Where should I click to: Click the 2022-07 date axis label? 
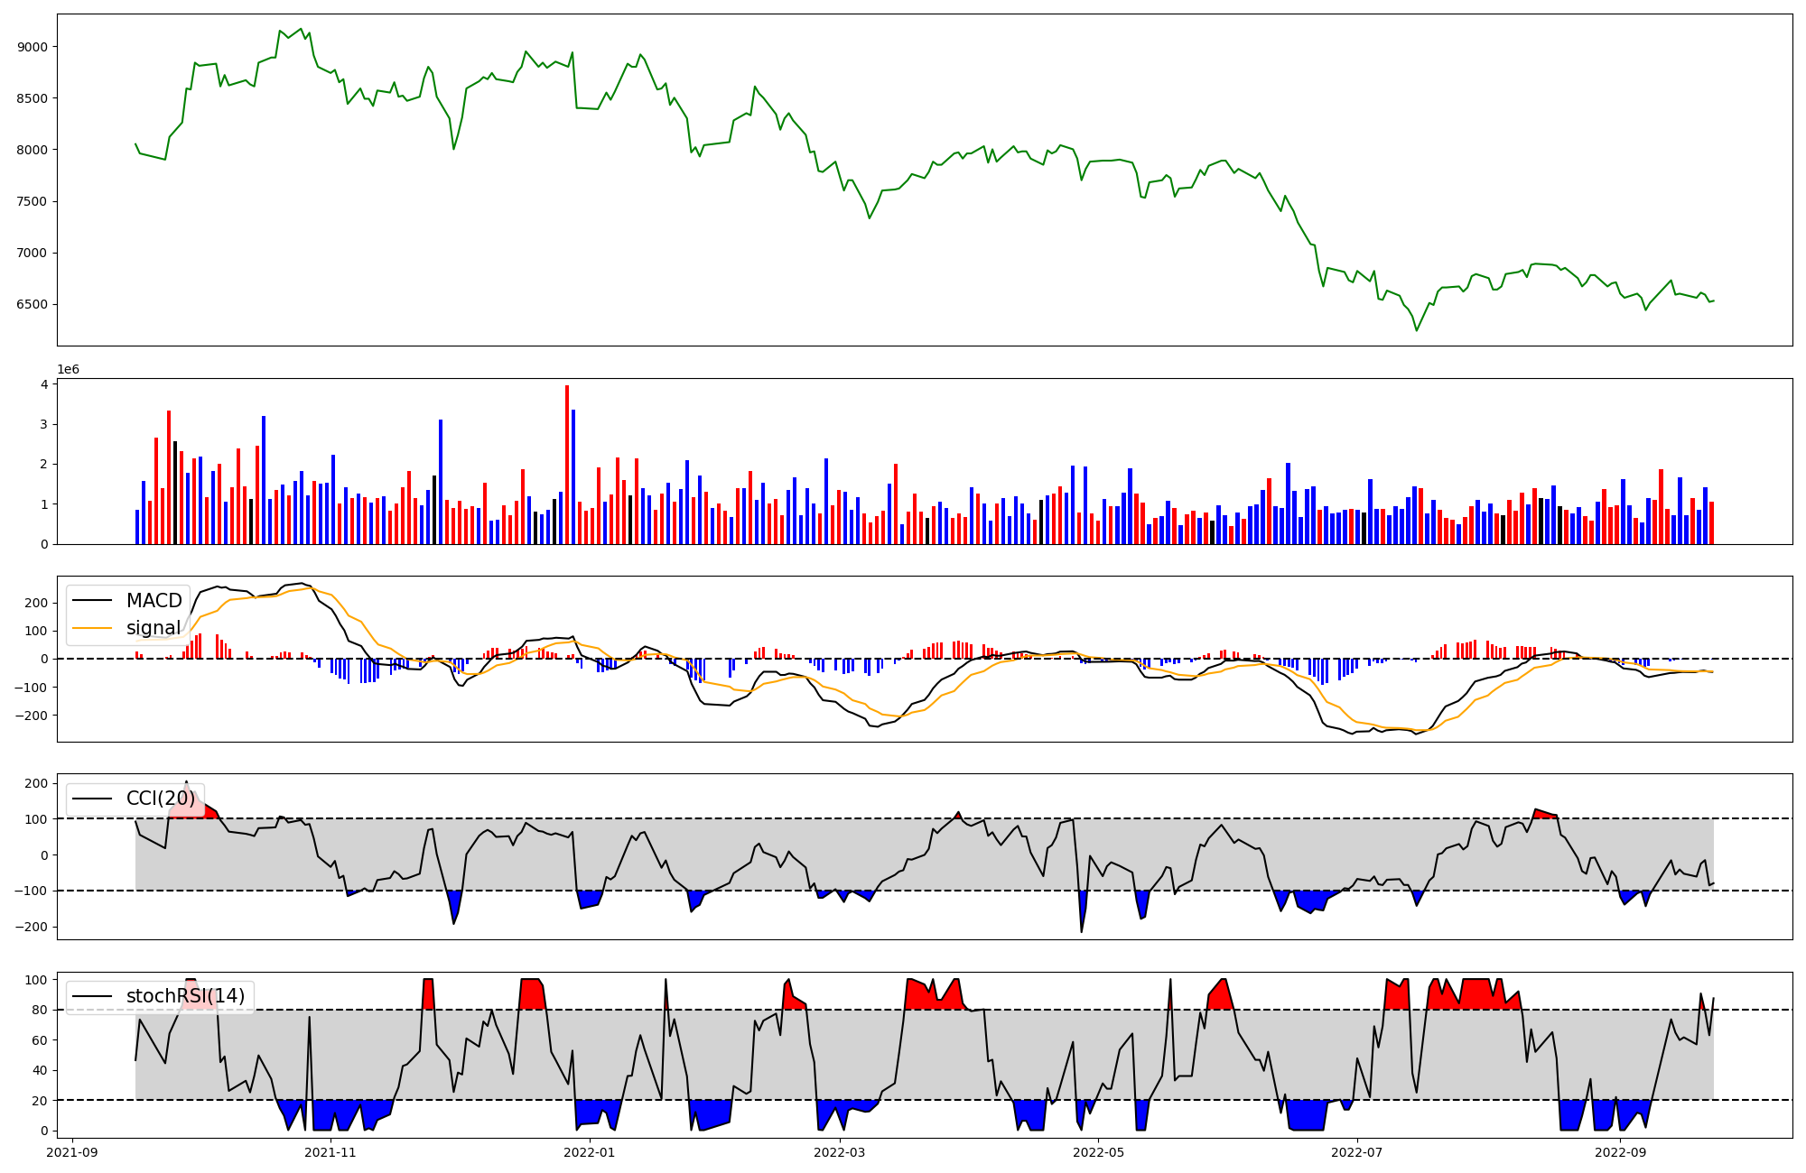point(1357,1151)
